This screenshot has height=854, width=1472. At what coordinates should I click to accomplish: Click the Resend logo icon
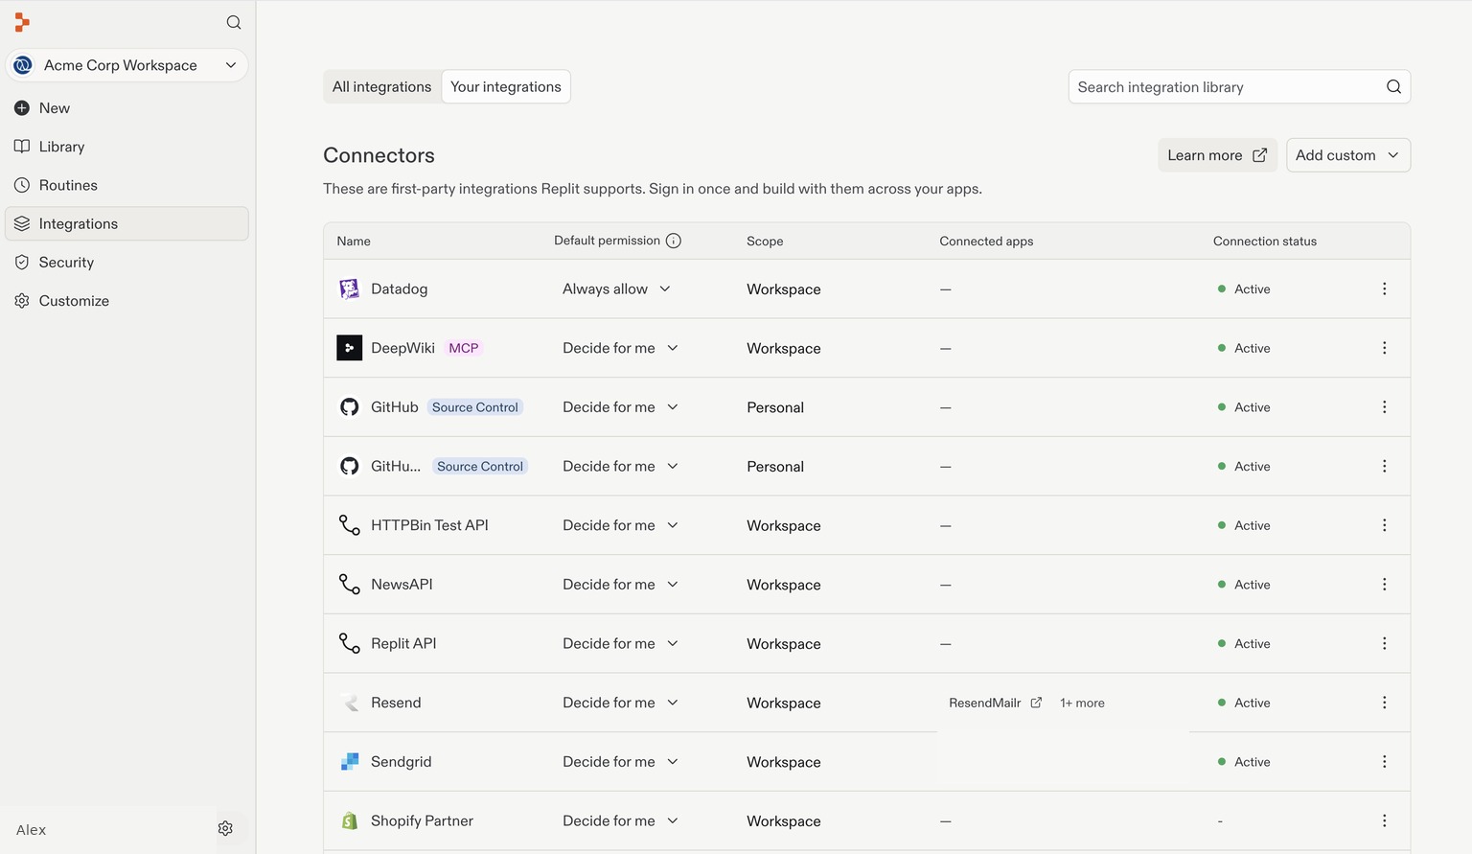pos(350,703)
